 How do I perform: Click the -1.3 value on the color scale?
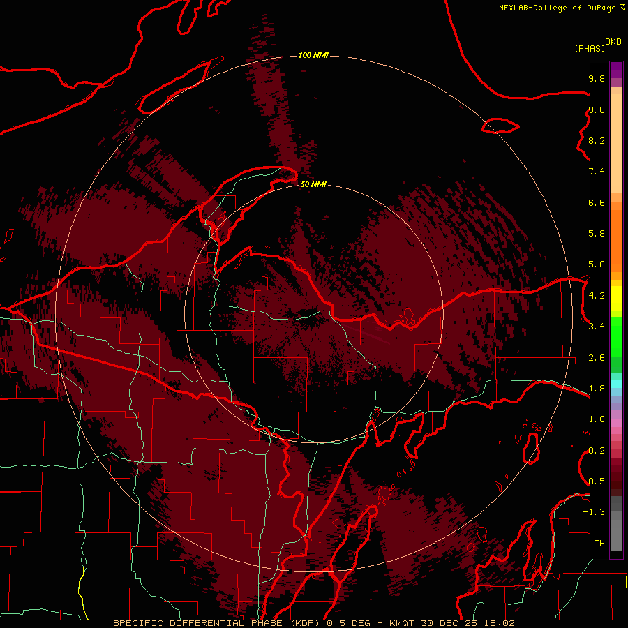coord(594,512)
